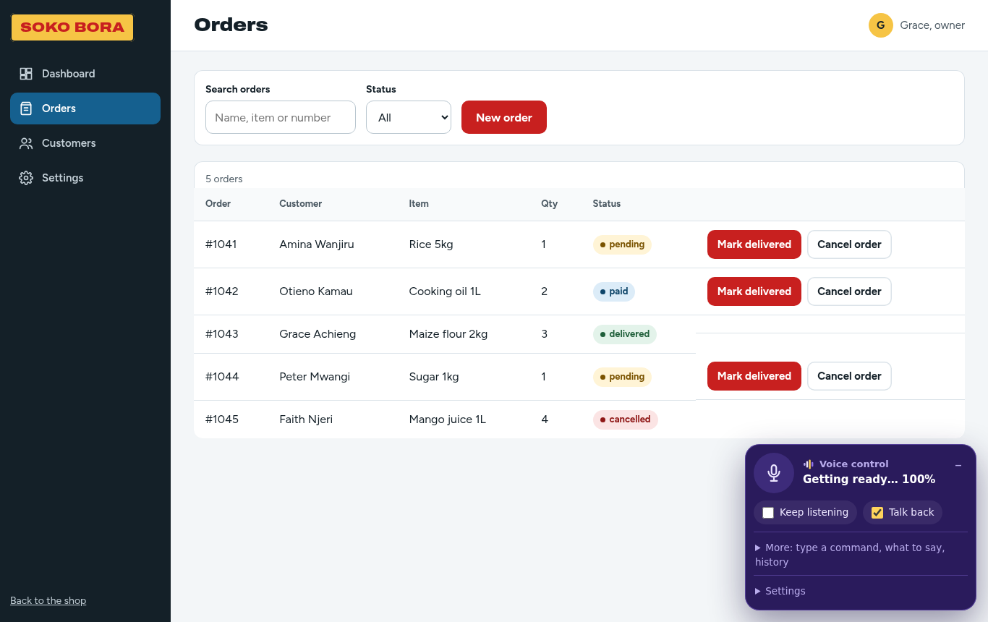Enable the Keep listening checkbox

pos(768,513)
